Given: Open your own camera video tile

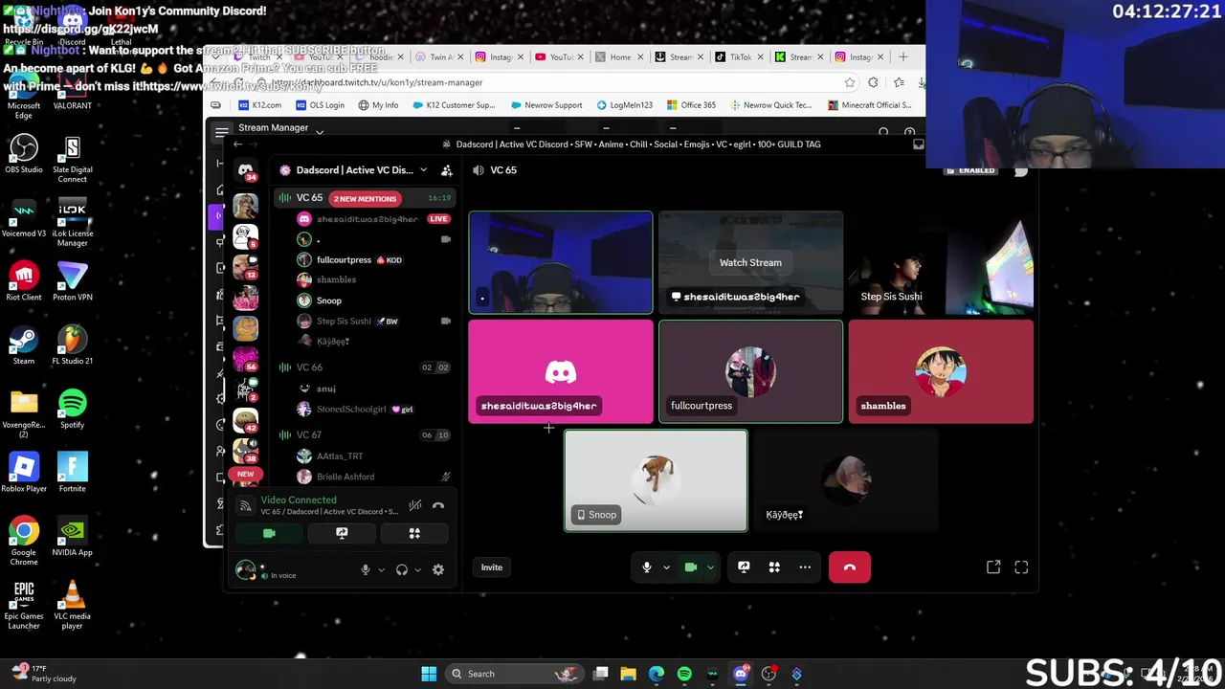Looking at the screenshot, I should point(561,262).
